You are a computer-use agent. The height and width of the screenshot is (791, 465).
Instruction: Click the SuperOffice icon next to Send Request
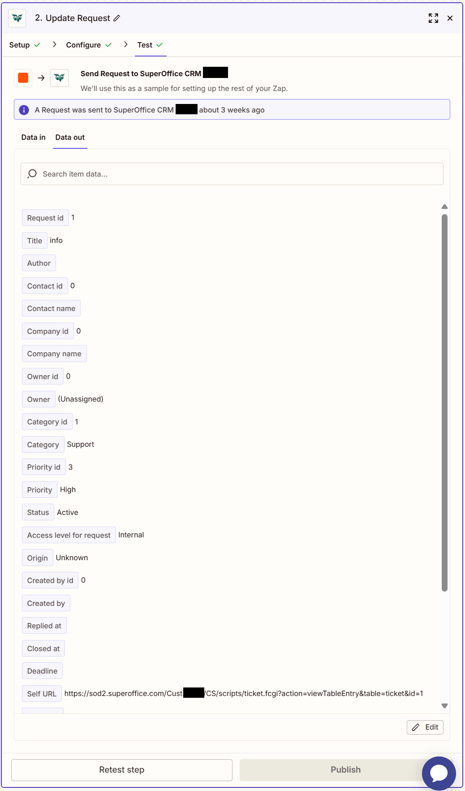pos(60,78)
